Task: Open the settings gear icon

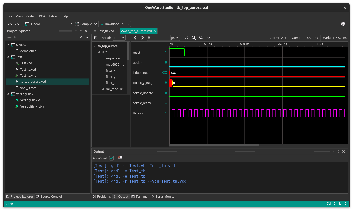Action: [x=343, y=24]
